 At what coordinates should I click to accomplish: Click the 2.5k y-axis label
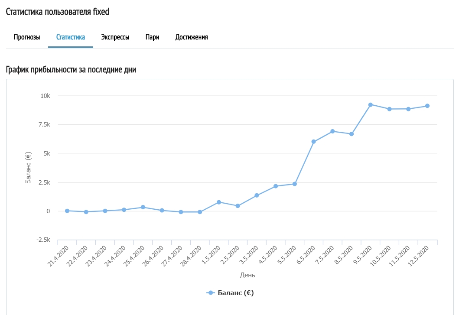tap(44, 182)
